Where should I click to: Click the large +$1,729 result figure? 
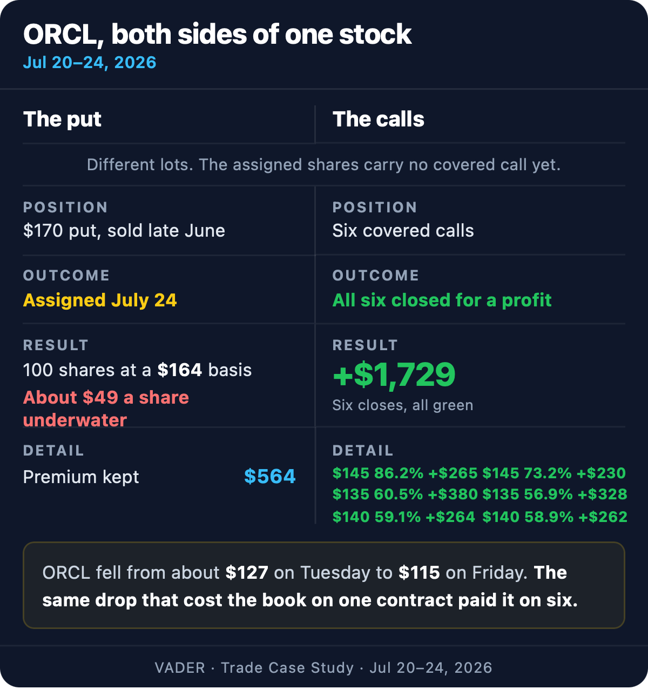(394, 374)
